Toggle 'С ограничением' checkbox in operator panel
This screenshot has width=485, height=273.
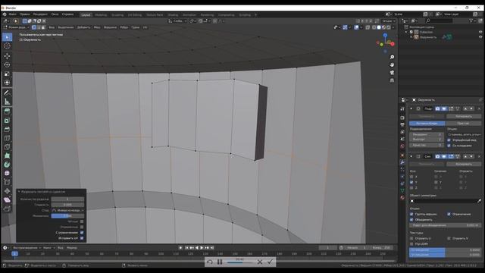click(x=82, y=233)
